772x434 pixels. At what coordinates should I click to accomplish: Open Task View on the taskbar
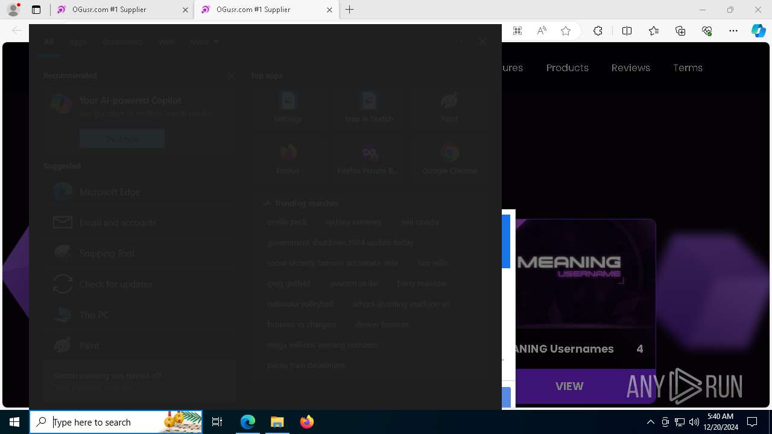[x=217, y=422]
